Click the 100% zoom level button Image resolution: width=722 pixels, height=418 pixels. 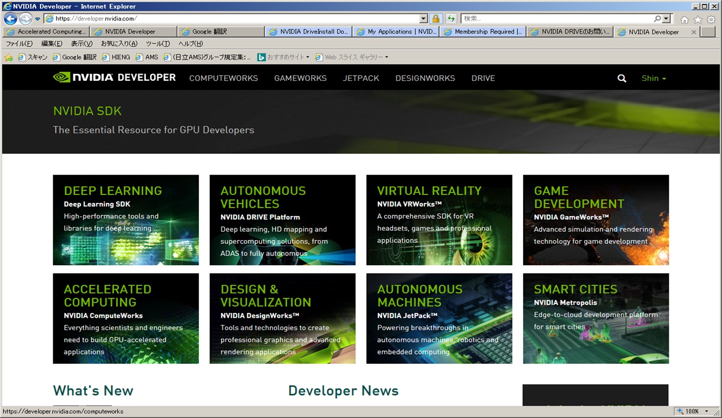click(x=688, y=411)
